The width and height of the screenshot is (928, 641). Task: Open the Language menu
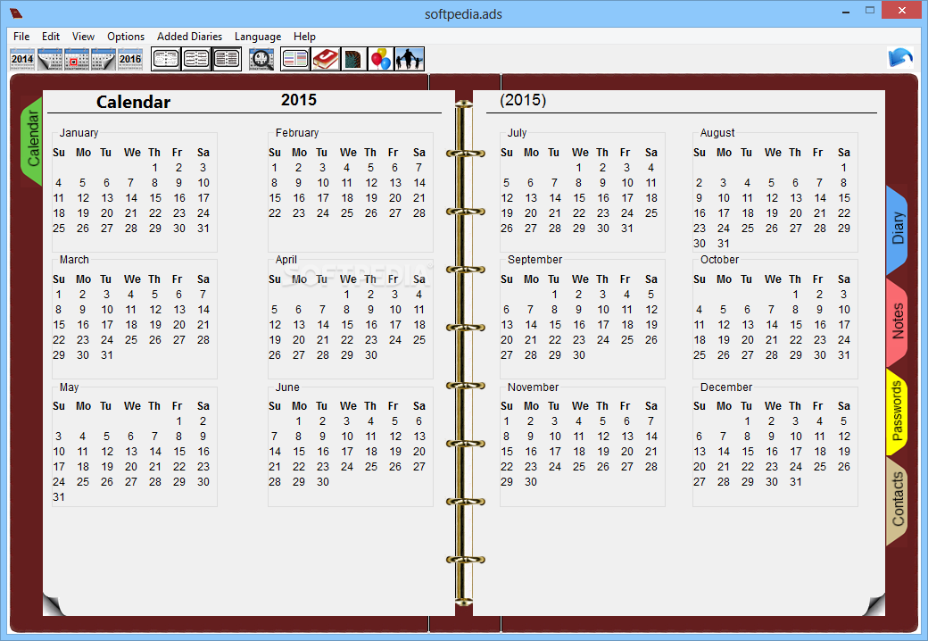tap(258, 36)
